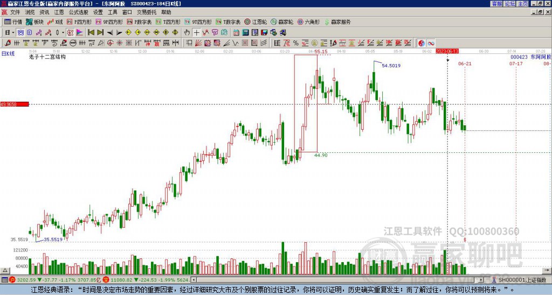This screenshot has height=295, width=552.
Task: Click the 000423 东阿阿胶 stock label
Action: (x=531, y=57)
